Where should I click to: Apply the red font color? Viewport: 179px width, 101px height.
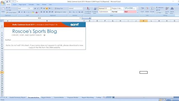37,12
